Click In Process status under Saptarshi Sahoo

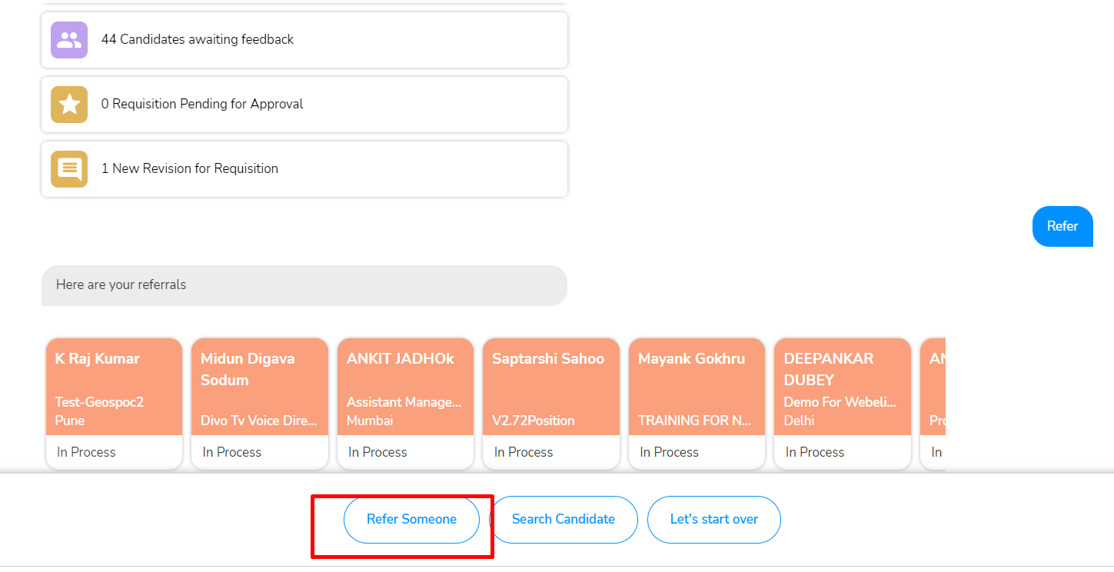point(524,452)
